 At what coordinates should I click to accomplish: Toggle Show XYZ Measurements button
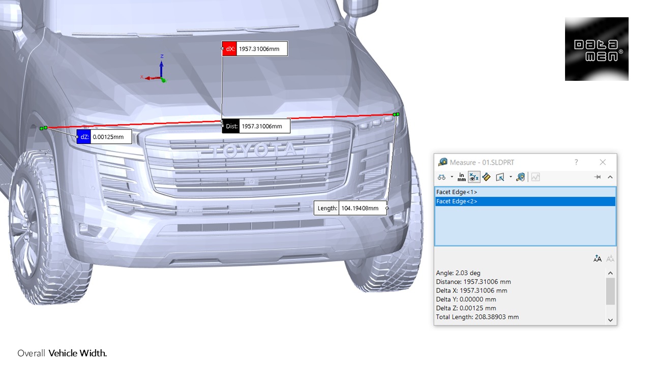pos(474,177)
